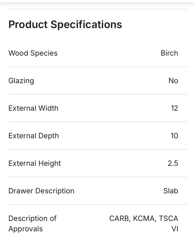Click the External Width value 12
This screenshot has height=243, width=195.
pos(174,108)
